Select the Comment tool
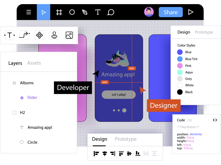This screenshot has width=221, height=165. tap(111, 12)
